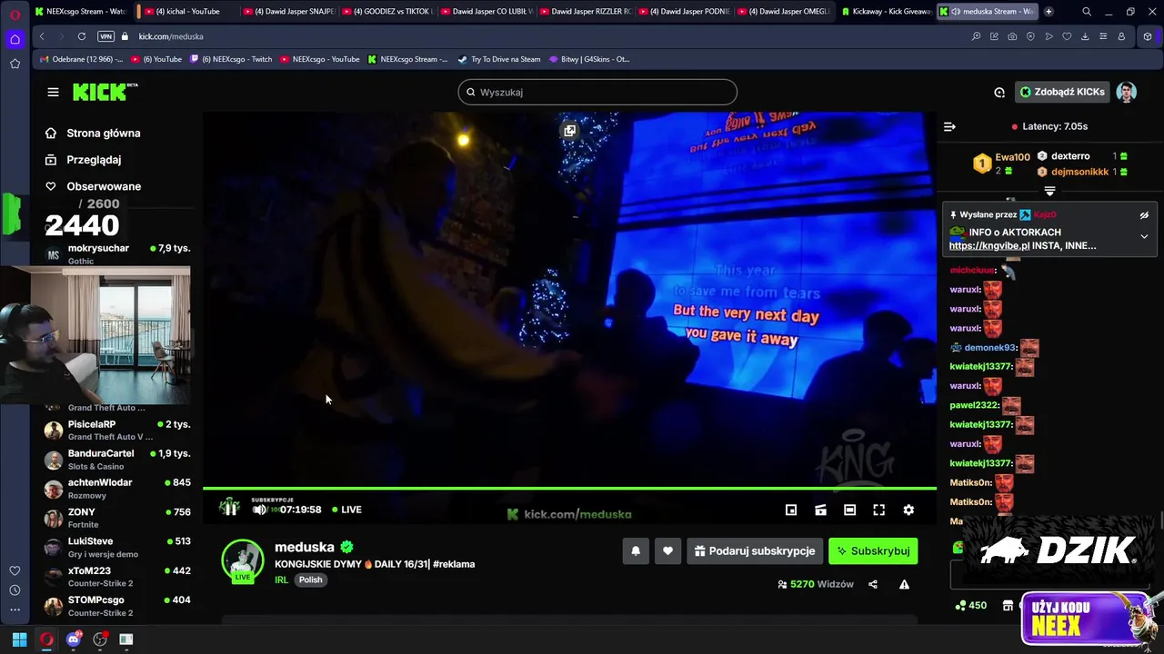Open a new browser tab
Image resolution: width=1164 pixels, height=654 pixels.
[1049, 11]
